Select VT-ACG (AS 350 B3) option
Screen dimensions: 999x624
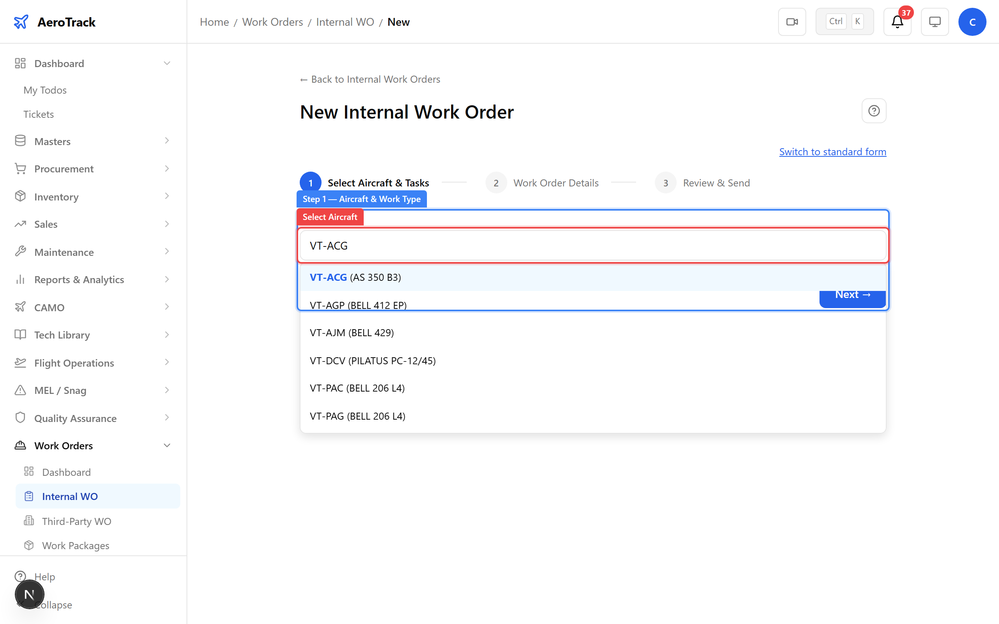point(356,277)
